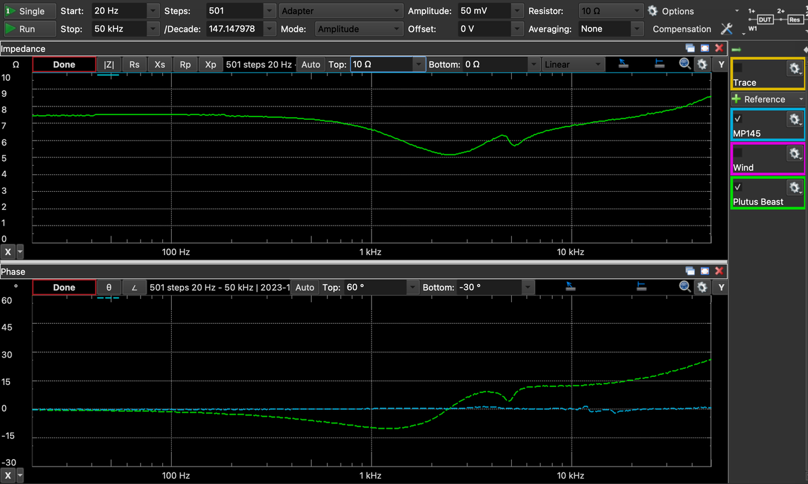Click the MP145 reference gear icon
Viewport: 808px width, 484px height.
[x=795, y=120]
